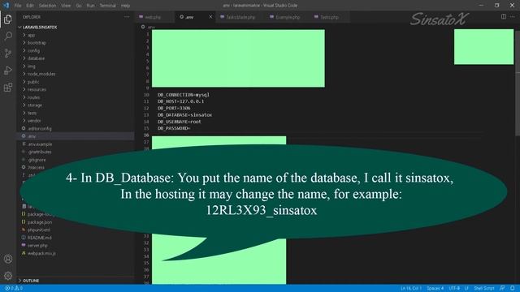Click the DB_CONNECTION=mysql line

click(x=184, y=95)
